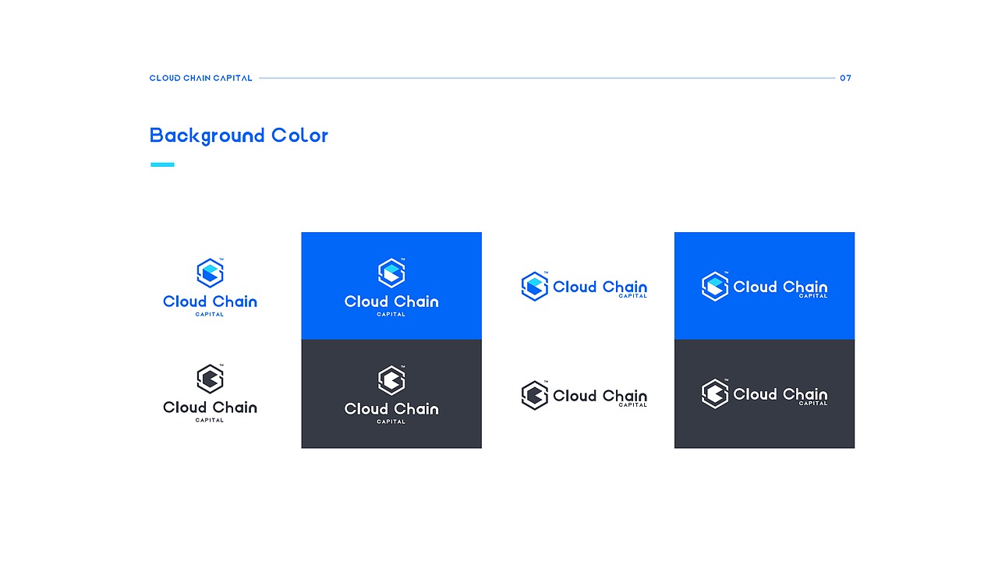
Task: Click the 'CLOUD CHAIN CAPITAL' header text
Action: (x=201, y=78)
